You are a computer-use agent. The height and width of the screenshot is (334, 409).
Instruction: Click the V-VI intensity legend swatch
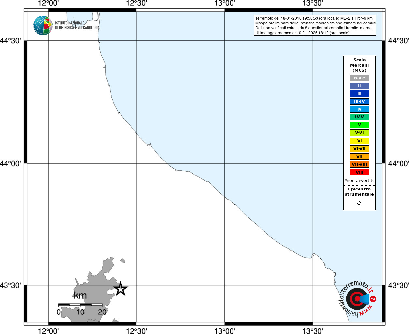tap(360, 133)
